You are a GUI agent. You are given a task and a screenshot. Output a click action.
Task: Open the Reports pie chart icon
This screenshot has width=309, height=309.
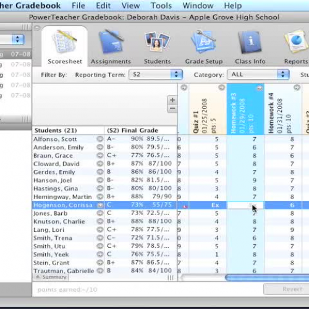(x=296, y=42)
